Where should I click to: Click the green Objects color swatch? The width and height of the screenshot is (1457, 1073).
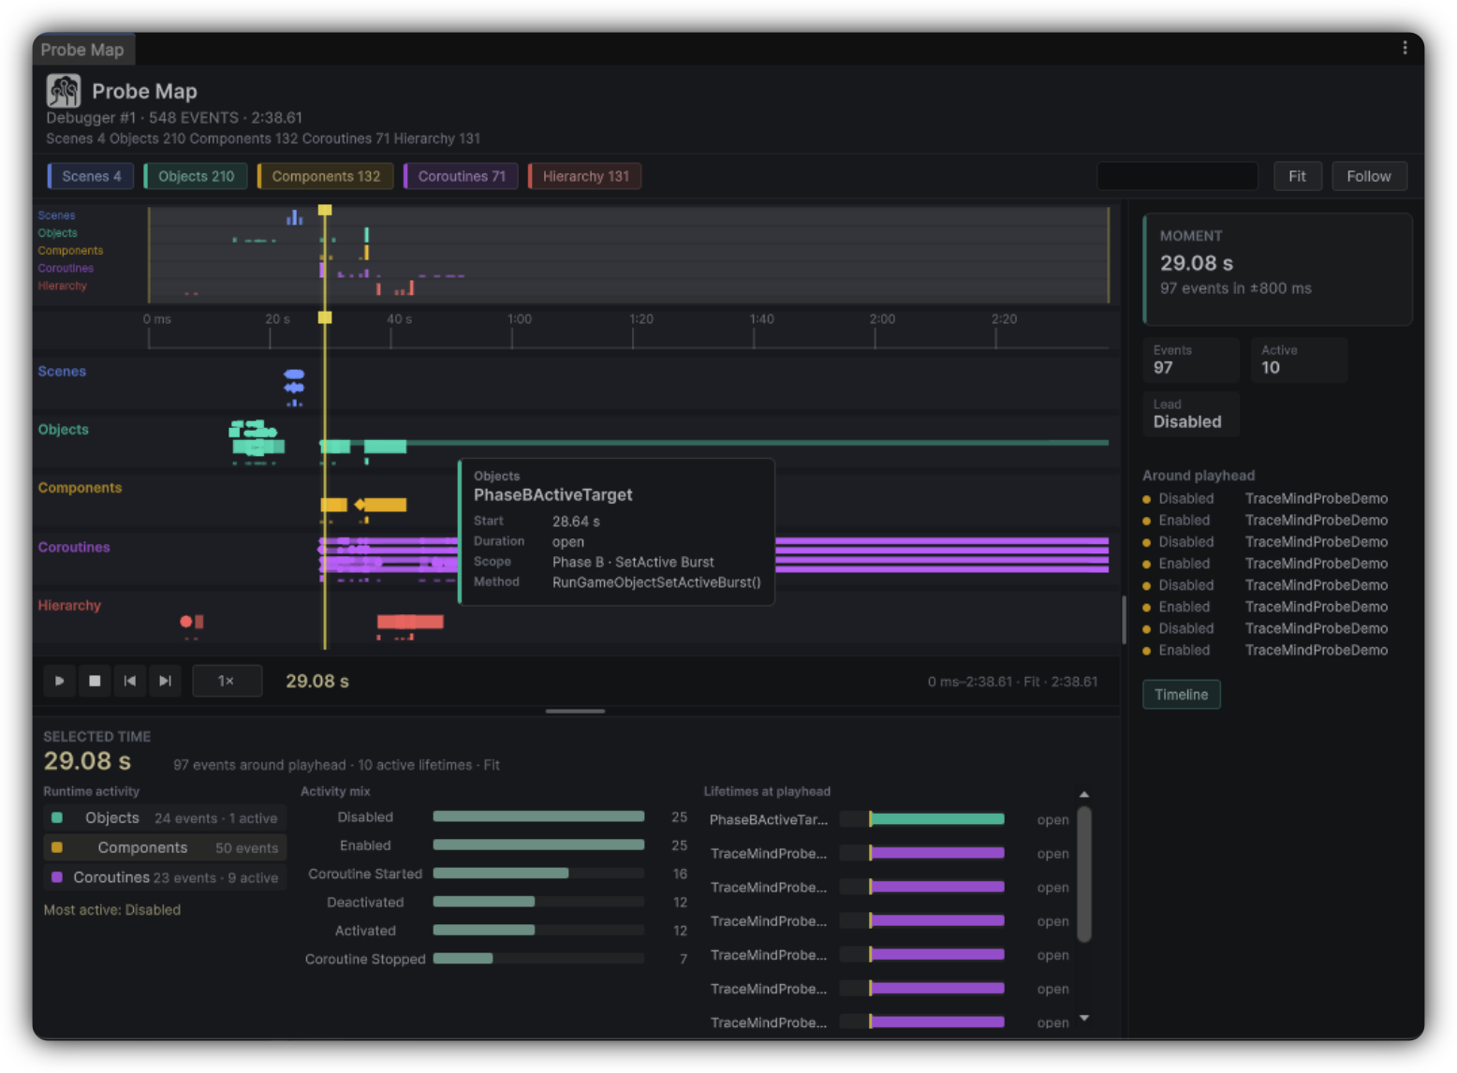click(57, 818)
